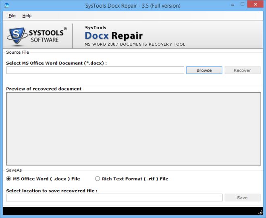Viewport: 266px width, 218px height.
Task: Click the disabled Recover button
Action: point(242,70)
